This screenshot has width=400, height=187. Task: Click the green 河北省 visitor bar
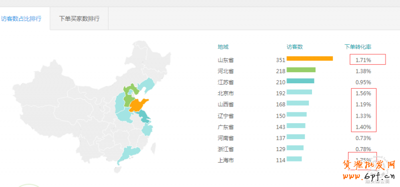(x=301, y=70)
